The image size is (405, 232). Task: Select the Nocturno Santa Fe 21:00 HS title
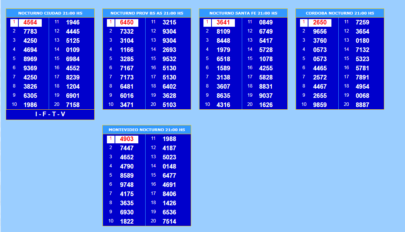[243, 13]
